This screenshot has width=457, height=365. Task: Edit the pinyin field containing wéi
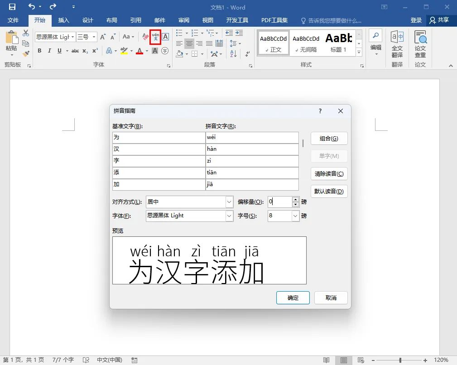click(252, 138)
